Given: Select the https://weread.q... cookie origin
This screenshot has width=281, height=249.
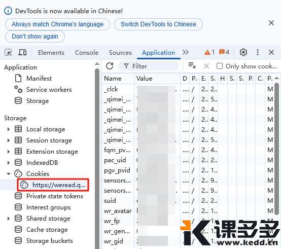Looking at the screenshot, I should coord(53,185).
